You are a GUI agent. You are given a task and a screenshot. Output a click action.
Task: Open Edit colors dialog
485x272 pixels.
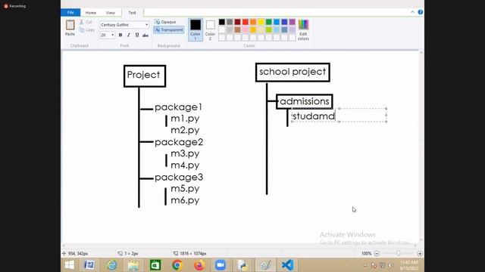coord(303,30)
